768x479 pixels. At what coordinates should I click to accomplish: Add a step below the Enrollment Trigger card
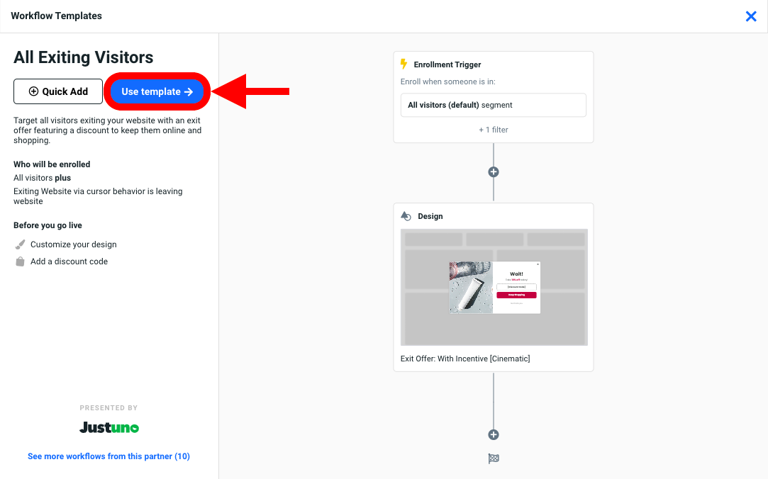(494, 172)
